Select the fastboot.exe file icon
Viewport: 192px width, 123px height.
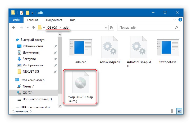point(168,47)
